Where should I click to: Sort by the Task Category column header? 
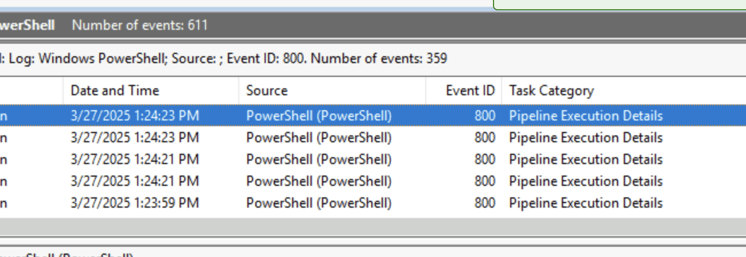tap(551, 91)
